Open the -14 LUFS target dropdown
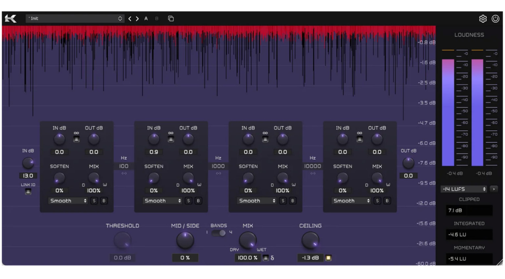 tap(464, 189)
